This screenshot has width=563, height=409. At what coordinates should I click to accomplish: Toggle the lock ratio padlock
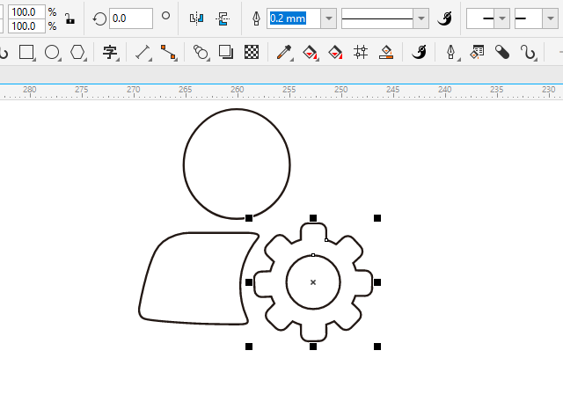70,18
